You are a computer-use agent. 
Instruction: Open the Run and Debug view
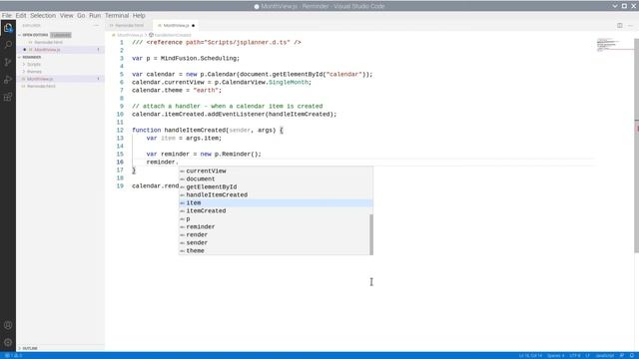click(x=8, y=80)
